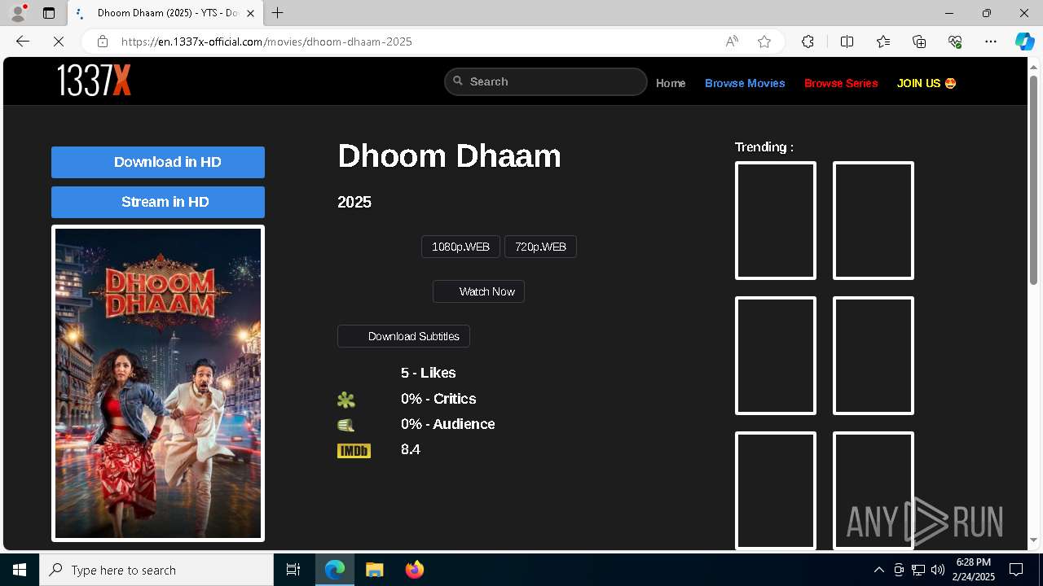1043x586 pixels.
Task: Open Browse Movies menu item
Action: [x=745, y=83]
